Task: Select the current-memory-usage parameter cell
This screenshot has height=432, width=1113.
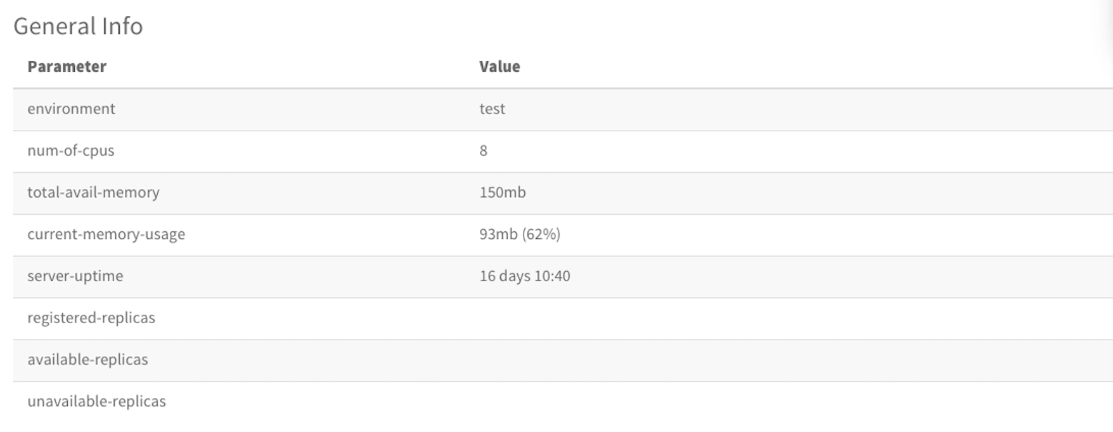Action: coord(106,234)
